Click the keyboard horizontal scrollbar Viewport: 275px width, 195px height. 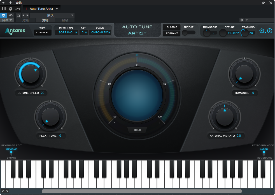[142, 191]
